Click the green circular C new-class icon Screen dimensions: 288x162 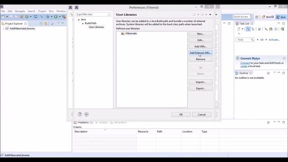[27, 17]
